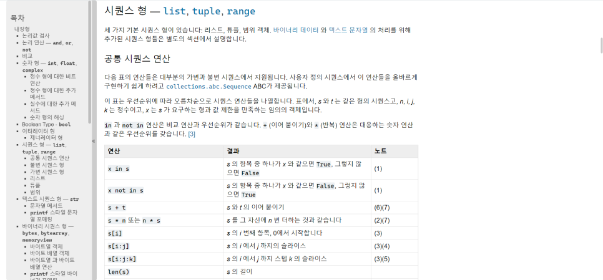Viewport: 603px width, 280px height.
Task: Open 문자열 메서드 sidebar link
Action: pyautogui.click(x=46, y=206)
